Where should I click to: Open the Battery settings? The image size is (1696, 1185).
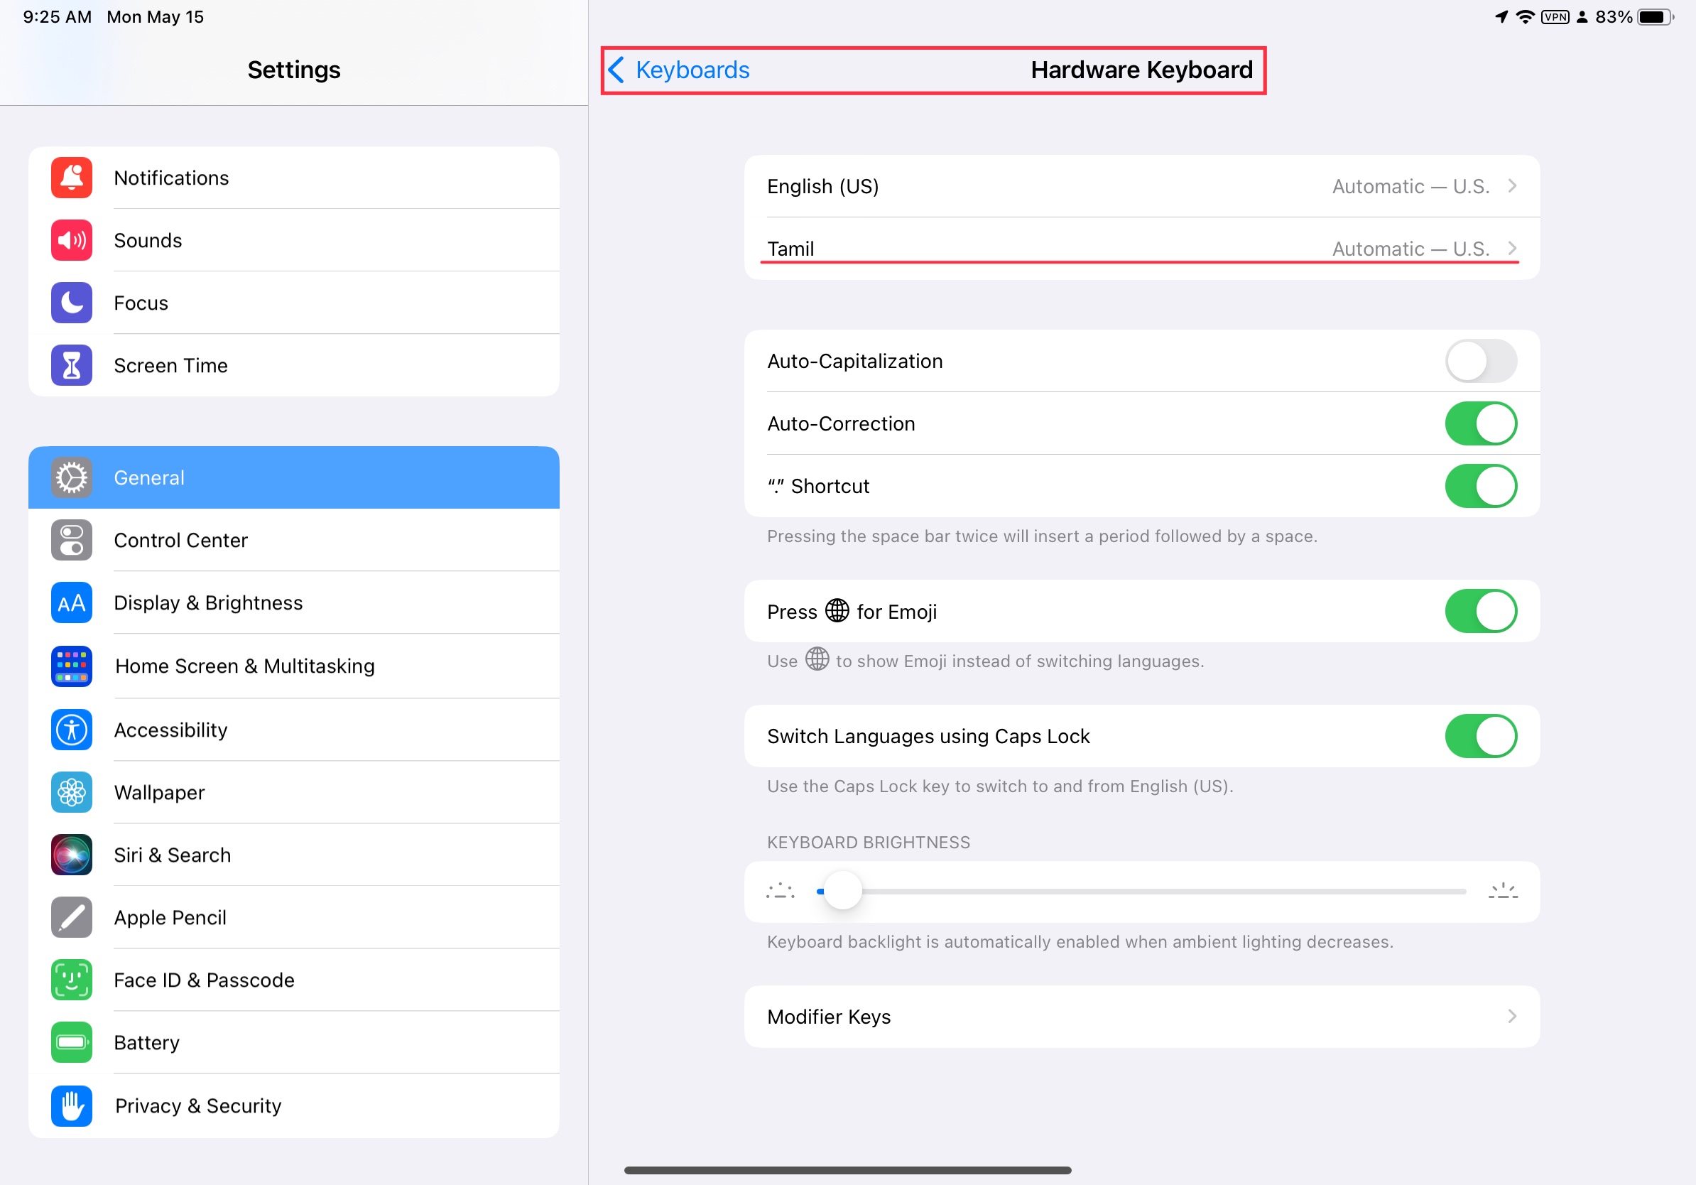pyautogui.click(x=147, y=1042)
